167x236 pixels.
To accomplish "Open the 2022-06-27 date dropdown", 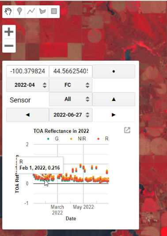I will (71, 115).
